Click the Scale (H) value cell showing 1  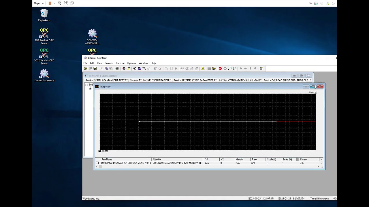pos(289,163)
